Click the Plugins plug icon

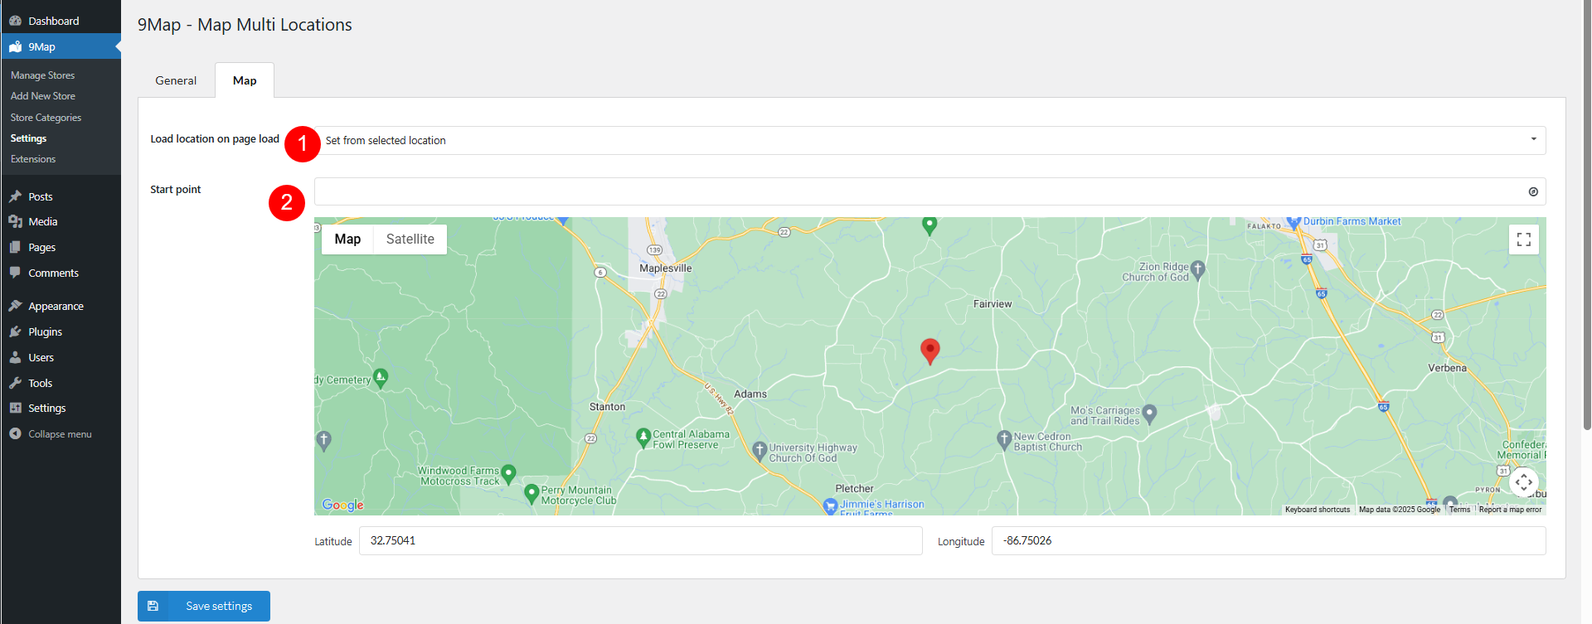(x=15, y=331)
